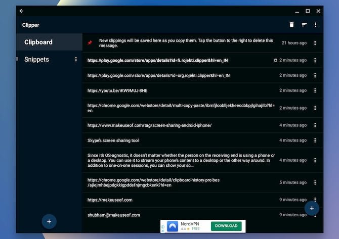339x239 pixels.
Task: Open options menu beside Snippets list
Action: (76, 59)
